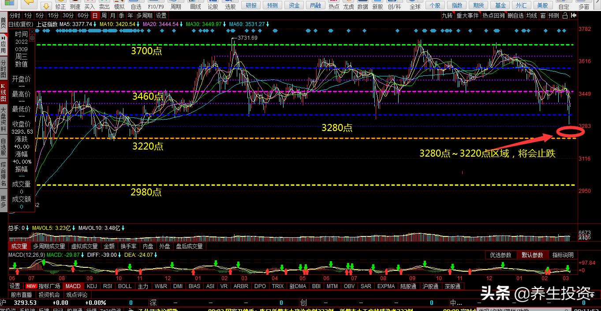Image resolution: width=601 pixels, height=311 pixels.
Task: Expand the DEA value arrow in MACD panel
Action: pyautogui.click(x=156, y=255)
